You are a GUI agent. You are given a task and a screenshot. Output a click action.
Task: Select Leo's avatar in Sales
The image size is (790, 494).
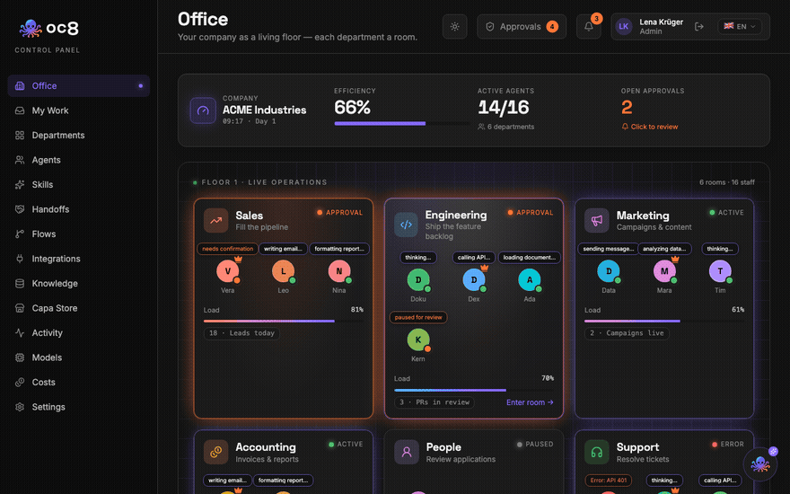point(283,271)
